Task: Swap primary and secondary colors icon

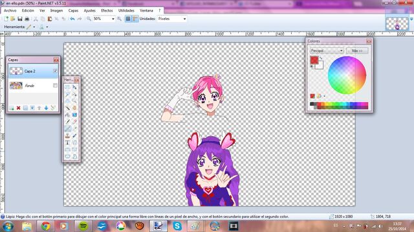Action: point(321,58)
